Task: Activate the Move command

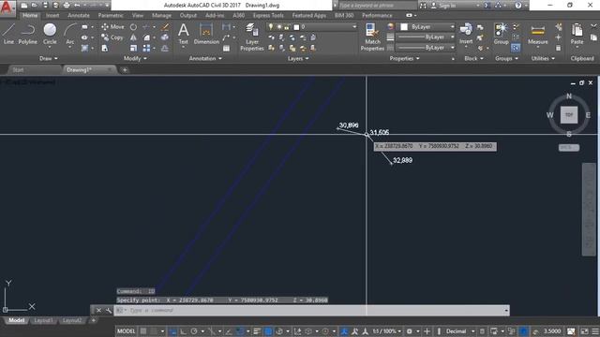Action: 112,27
